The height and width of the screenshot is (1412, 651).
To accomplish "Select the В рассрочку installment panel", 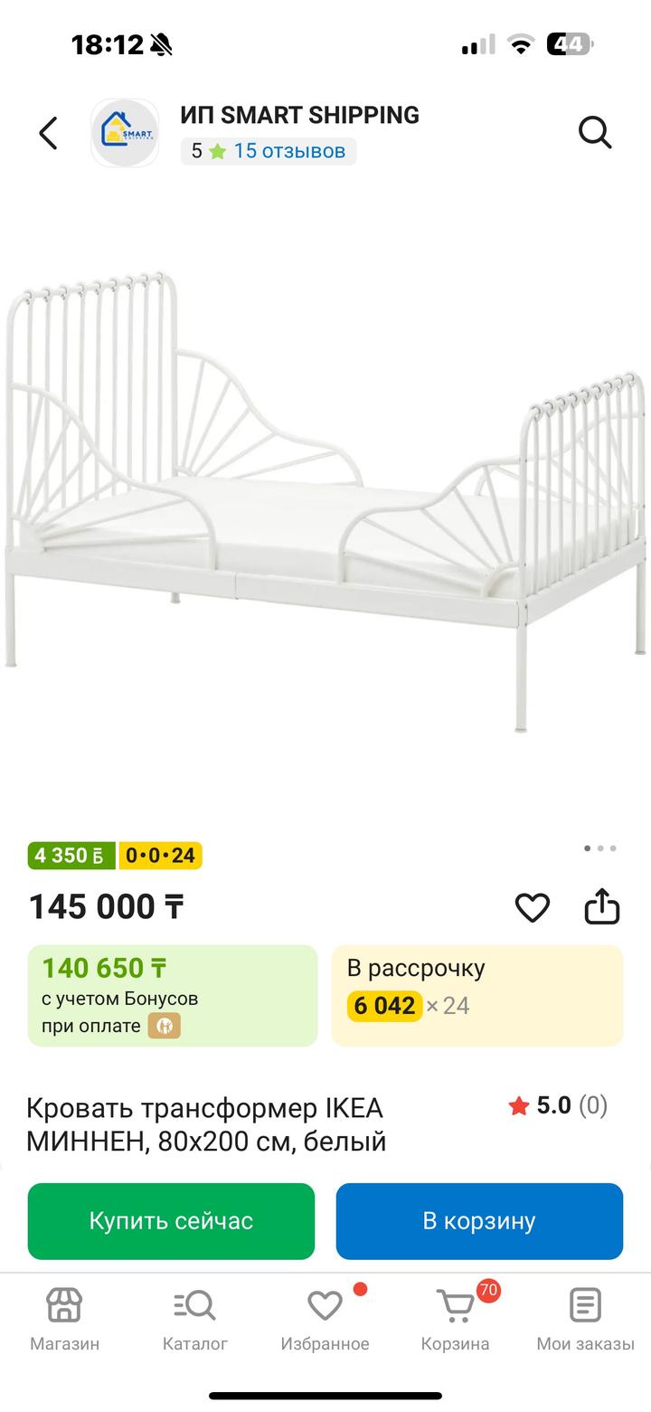I will tap(477, 995).
